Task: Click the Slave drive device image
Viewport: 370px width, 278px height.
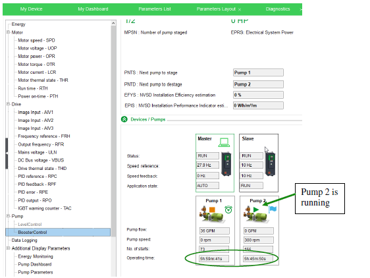Action: [x=270, y=164]
